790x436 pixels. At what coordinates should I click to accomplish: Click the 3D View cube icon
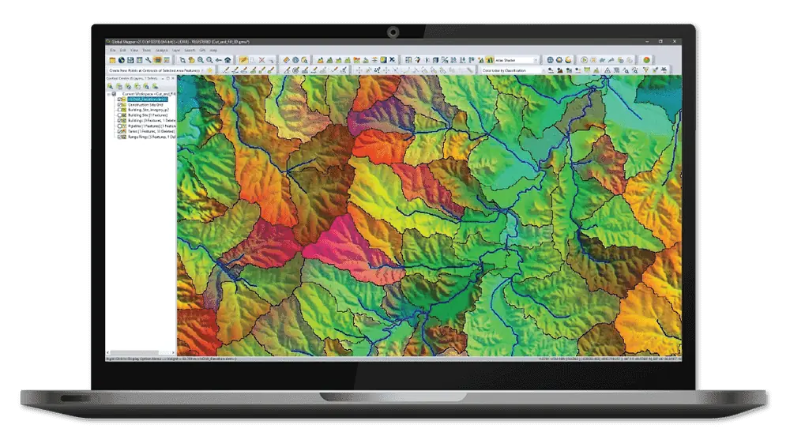click(436, 60)
